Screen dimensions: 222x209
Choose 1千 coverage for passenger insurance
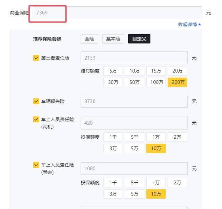click(x=113, y=183)
